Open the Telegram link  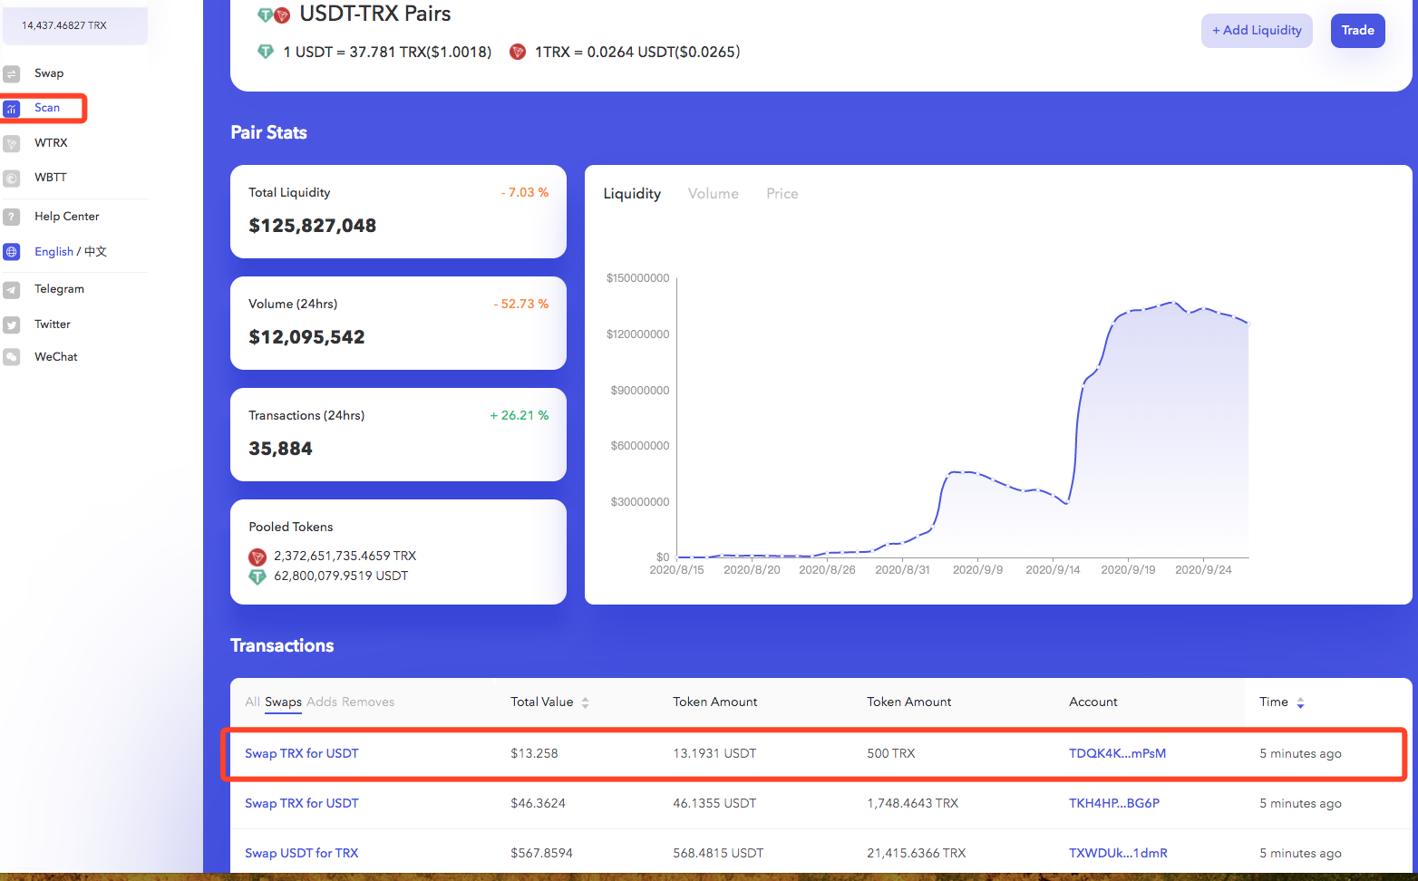coord(59,289)
